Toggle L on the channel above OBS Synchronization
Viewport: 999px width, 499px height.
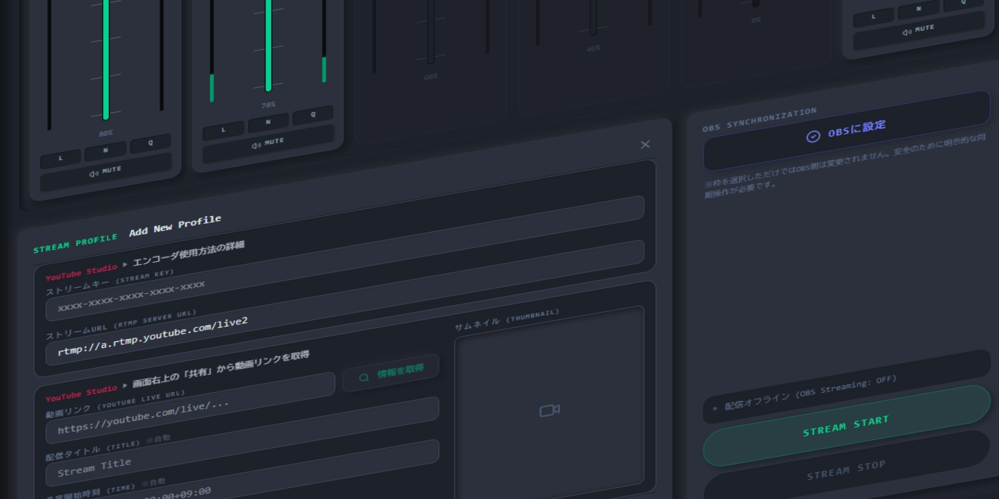(873, 17)
